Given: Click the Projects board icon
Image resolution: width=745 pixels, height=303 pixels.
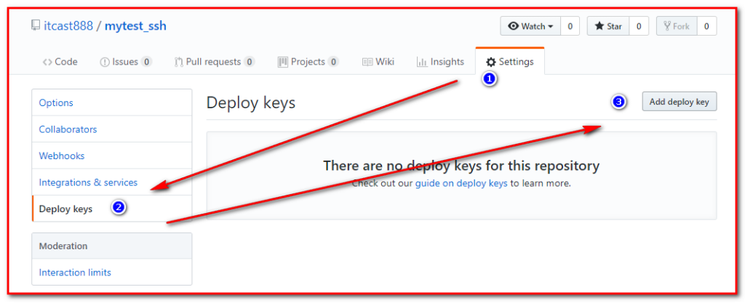Looking at the screenshot, I should (x=283, y=62).
